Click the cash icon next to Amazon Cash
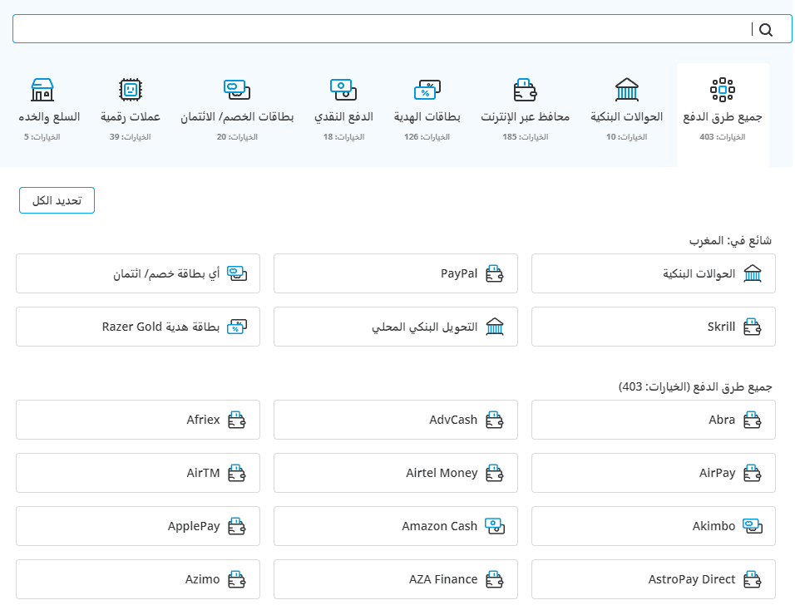Screen dimensions: 795x605 click(x=494, y=525)
